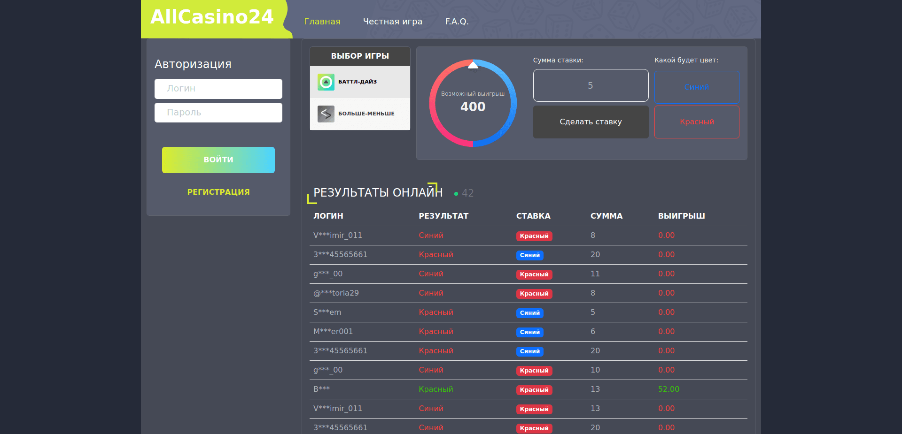Click the ВОЙТИ login button
This screenshot has width=902, height=434.
coord(218,160)
